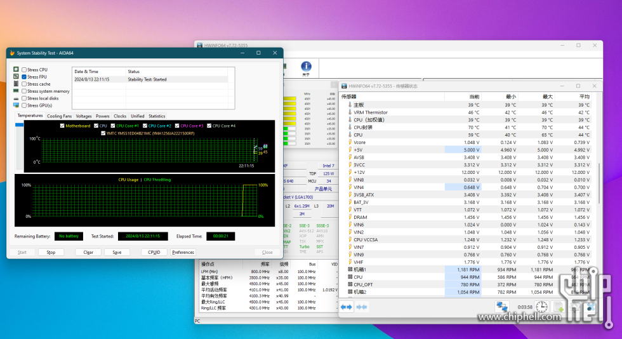The image size is (622, 339).
Task: Stop the stability test with Stop button
Action: coord(51,252)
